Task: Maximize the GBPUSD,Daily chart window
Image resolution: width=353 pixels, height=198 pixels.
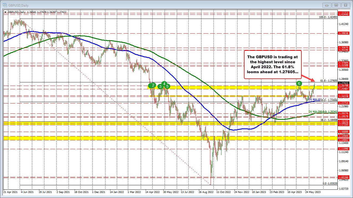Action: (336, 5)
